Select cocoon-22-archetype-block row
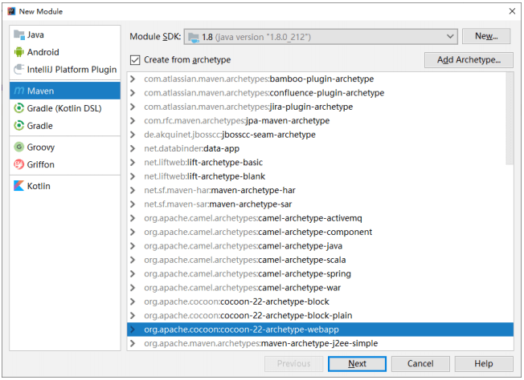This screenshot has width=524, height=380. (320, 301)
